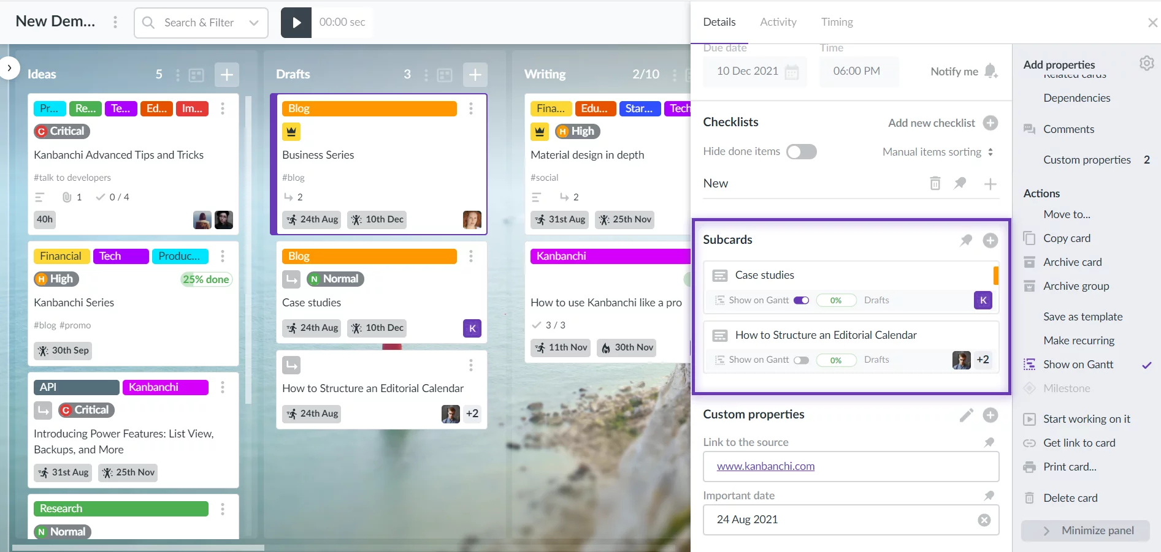Clear the Important date value

pyautogui.click(x=984, y=520)
